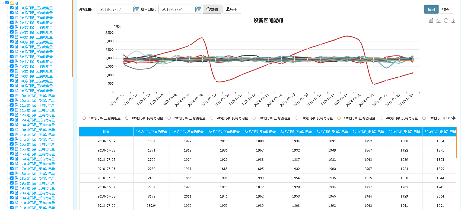This screenshot has height=210, width=461.
Task: Toggle legend entry 1#龙门吊_正有功电量
Action: point(101,118)
